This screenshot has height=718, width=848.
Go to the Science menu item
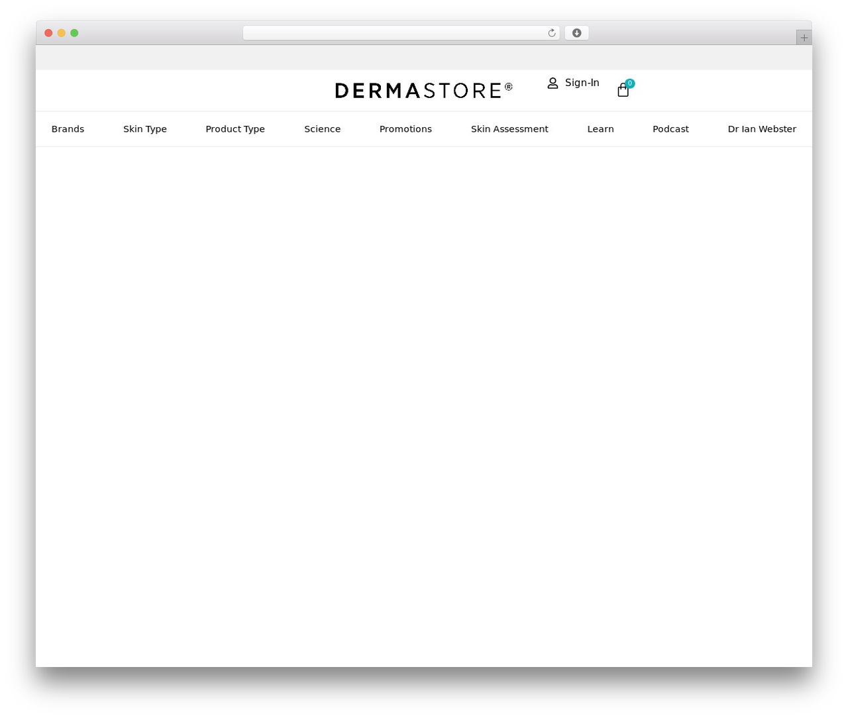(323, 129)
